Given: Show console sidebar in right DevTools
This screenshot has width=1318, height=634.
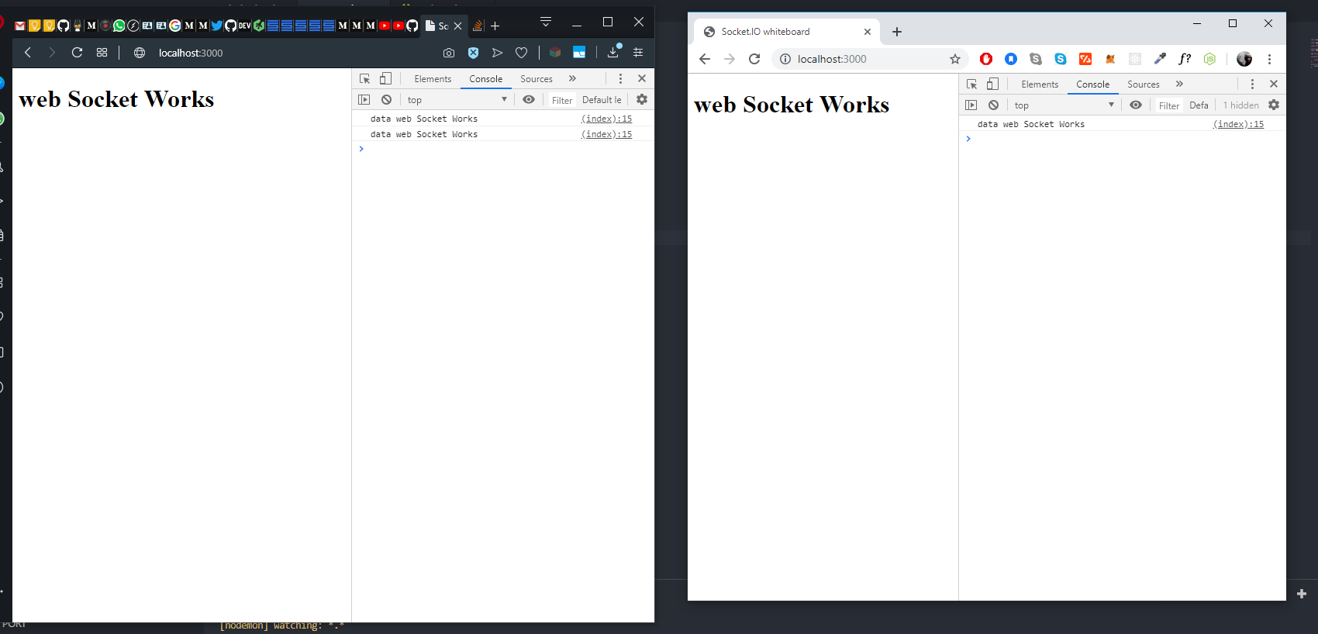Looking at the screenshot, I should tap(971, 105).
